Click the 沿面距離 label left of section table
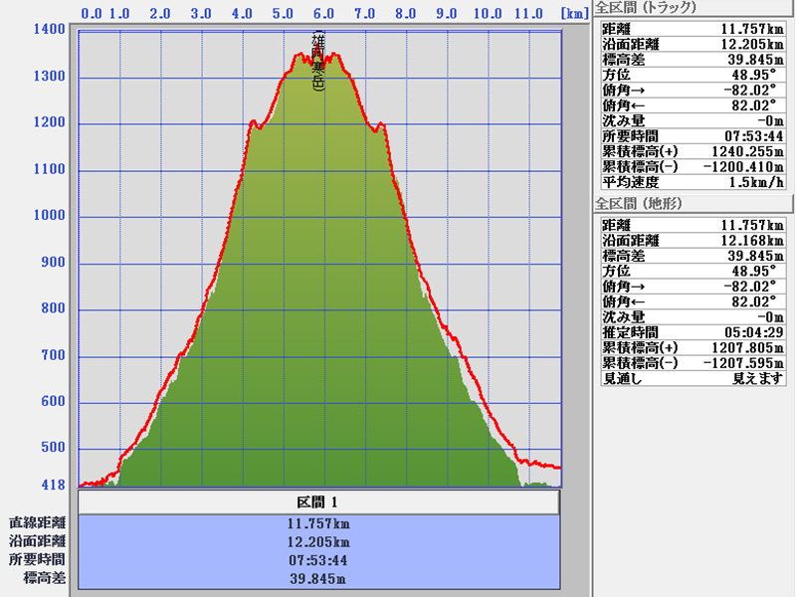The width and height of the screenshot is (796, 597). pos(38,541)
